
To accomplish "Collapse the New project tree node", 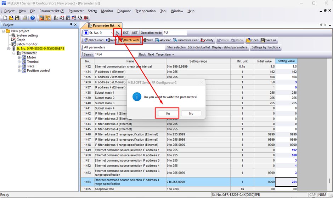I will 4,31.
